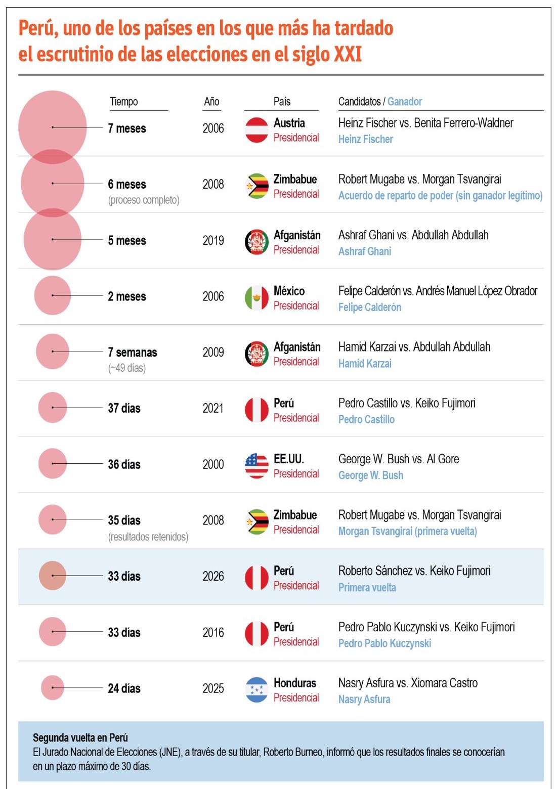
Task: Click the 24 días bubble for Honduras
Action: [53, 688]
